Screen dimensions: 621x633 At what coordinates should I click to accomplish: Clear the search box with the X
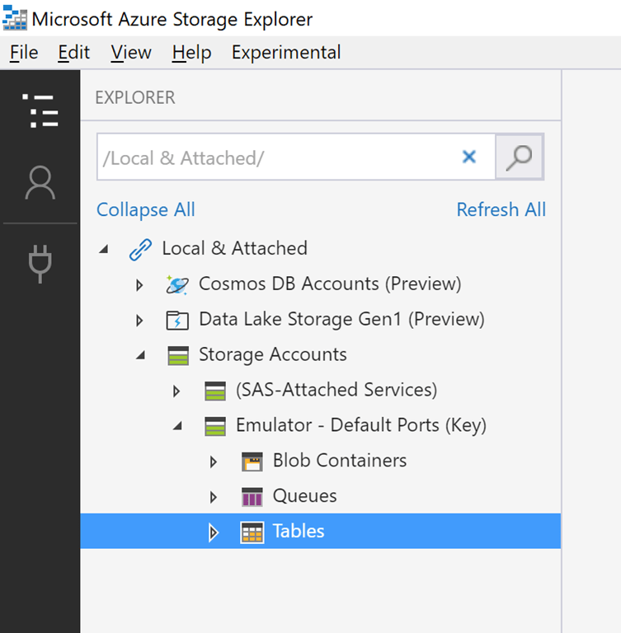point(469,157)
